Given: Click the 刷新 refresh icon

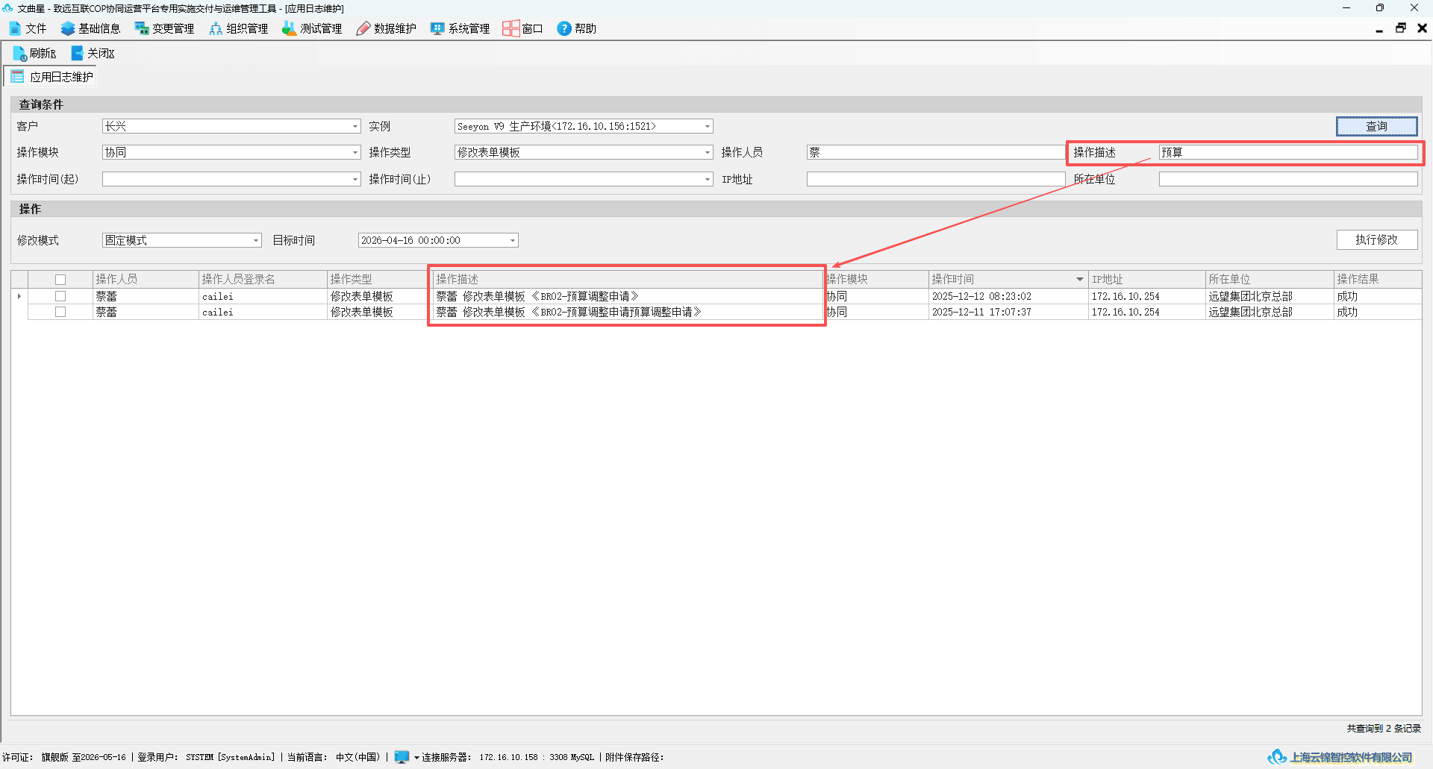Looking at the screenshot, I should pos(19,54).
